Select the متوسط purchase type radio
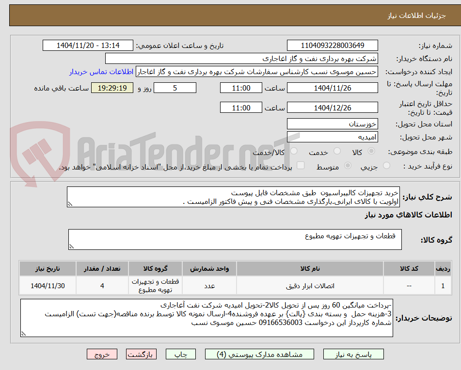461x370 pixels. point(348,166)
